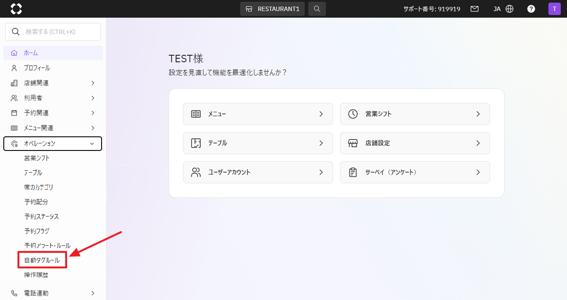The image size is (567, 300).
Task: Expand the 電話連動 sidebar chevron
Action: 93,293
